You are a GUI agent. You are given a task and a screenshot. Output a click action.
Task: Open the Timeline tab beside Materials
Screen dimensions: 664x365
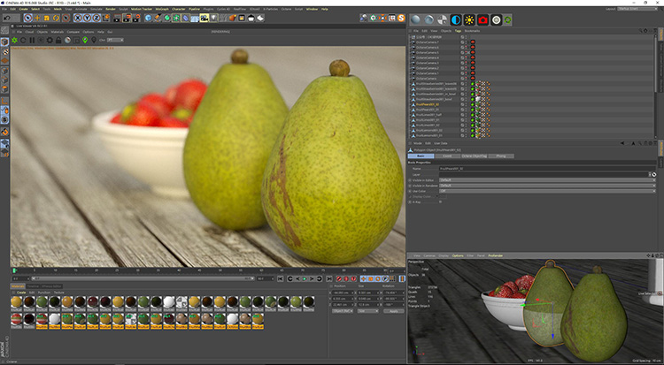(33, 286)
